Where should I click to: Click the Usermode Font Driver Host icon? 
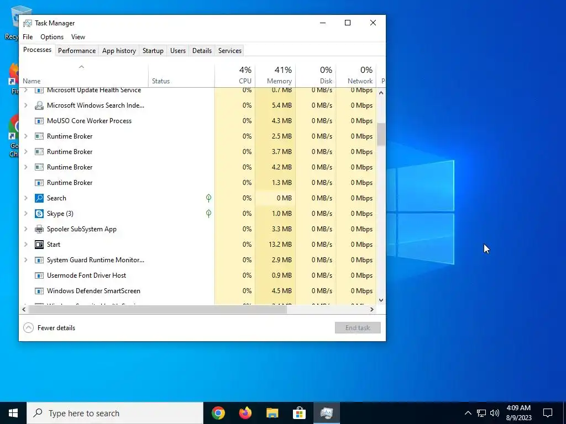click(x=39, y=275)
